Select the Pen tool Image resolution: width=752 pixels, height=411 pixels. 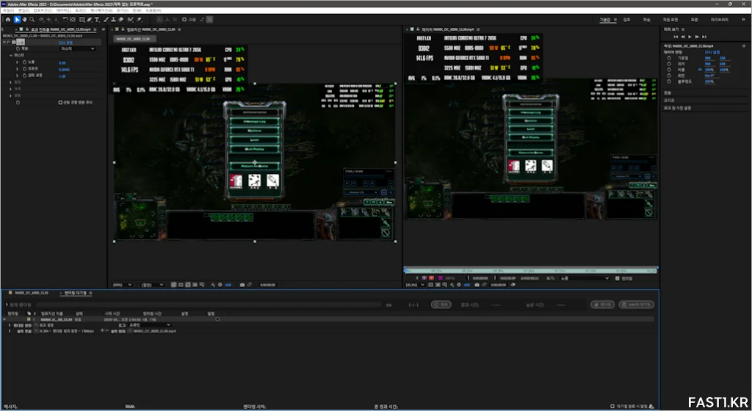pyautogui.click(x=90, y=20)
